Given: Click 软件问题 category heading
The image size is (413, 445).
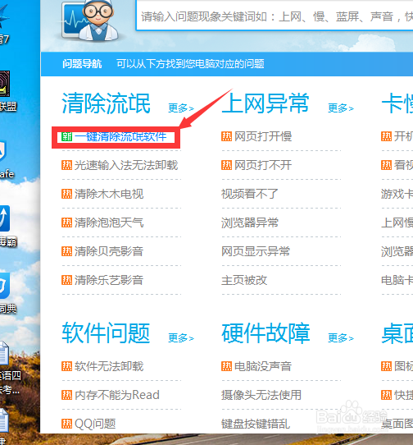Looking at the screenshot, I should tap(106, 333).
